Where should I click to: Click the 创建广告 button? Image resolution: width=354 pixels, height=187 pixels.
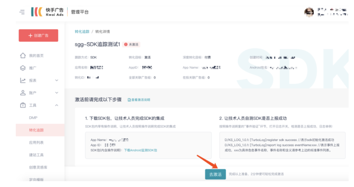coord(39,35)
